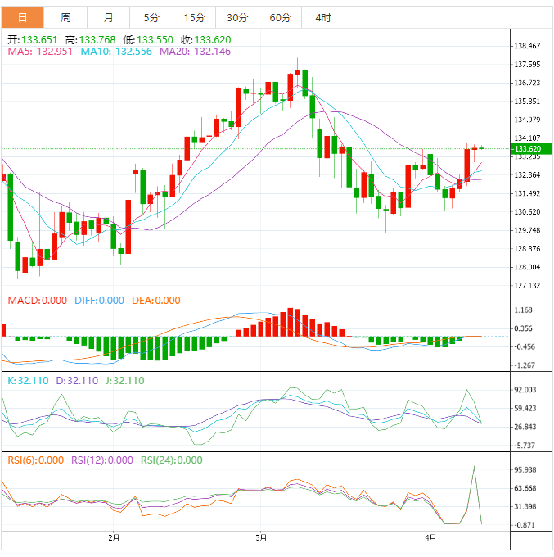Click the K:32.110 KDJ label
This screenshot has height=557, width=554.
pos(28,381)
